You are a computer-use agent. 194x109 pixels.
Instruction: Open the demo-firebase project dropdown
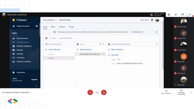click(50, 20)
